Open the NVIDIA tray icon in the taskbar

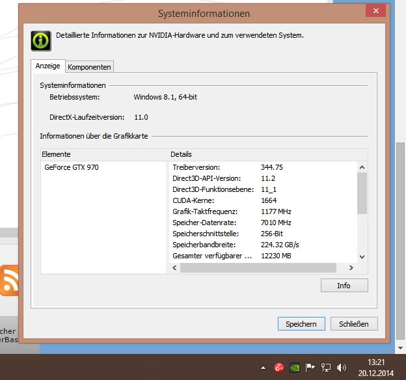295,367
